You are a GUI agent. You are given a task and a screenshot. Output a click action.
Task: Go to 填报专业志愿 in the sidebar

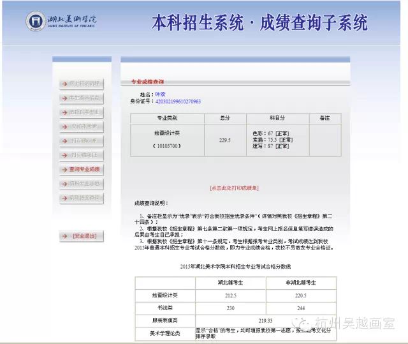[82, 184]
